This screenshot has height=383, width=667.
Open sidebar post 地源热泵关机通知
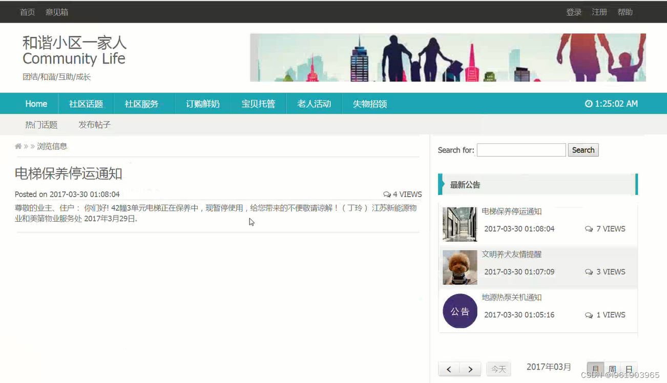pos(512,297)
